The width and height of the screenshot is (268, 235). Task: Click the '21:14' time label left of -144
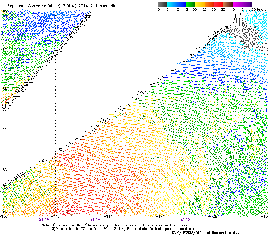pos(95,219)
